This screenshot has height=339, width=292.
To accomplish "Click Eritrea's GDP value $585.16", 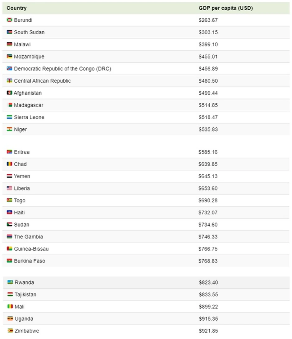I will click(208, 152).
